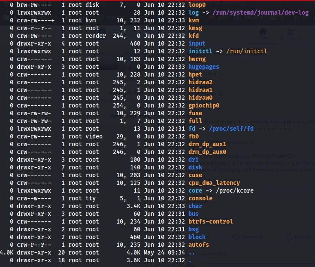Select the hugepages directory name

coord(204,67)
